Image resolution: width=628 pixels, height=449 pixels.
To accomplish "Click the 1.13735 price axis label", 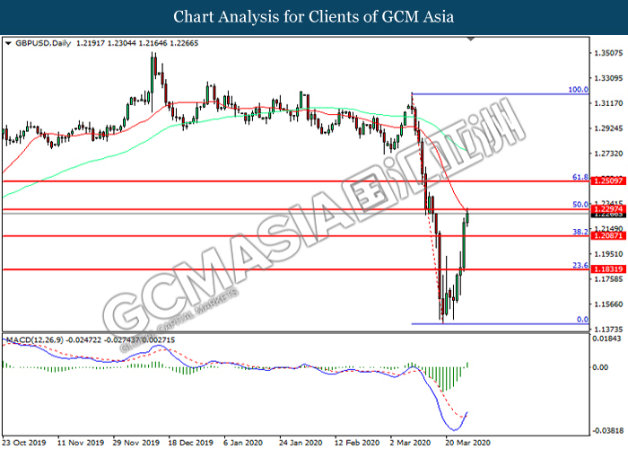I will pyautogui.click(x=609, y=330).
